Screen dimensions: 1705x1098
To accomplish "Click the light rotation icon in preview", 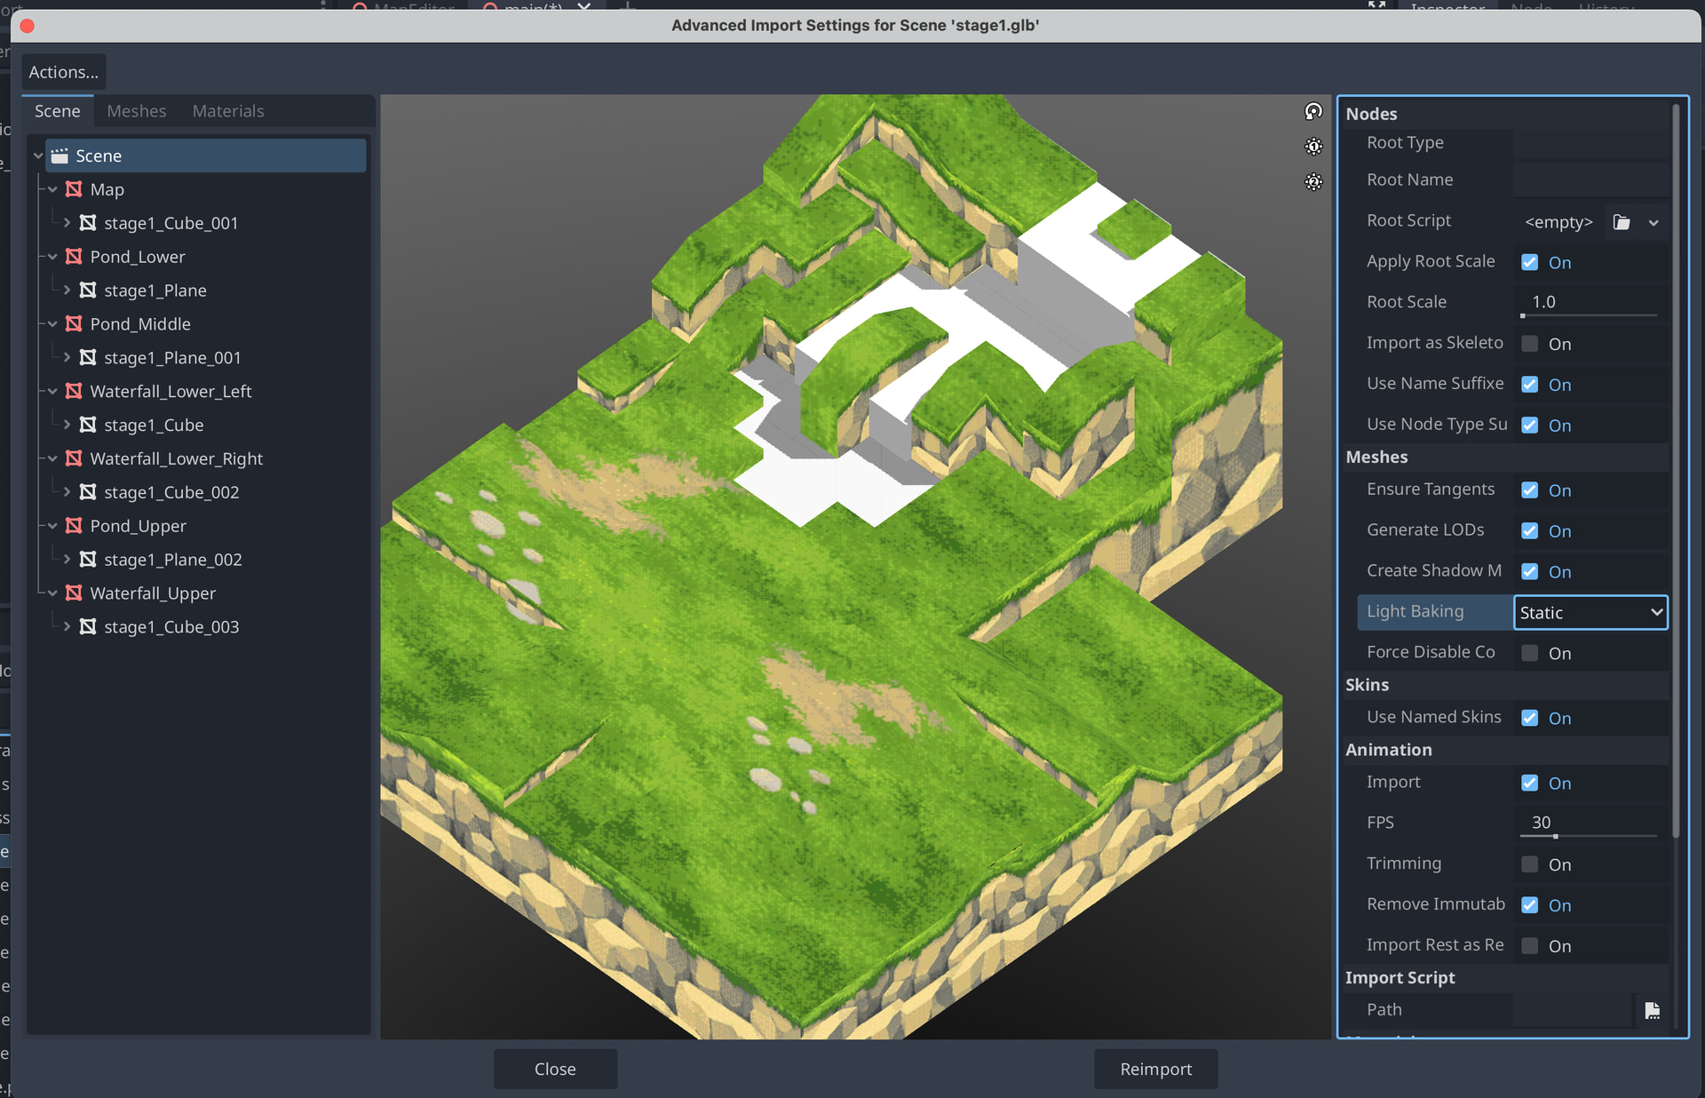I will [1313, 111].
